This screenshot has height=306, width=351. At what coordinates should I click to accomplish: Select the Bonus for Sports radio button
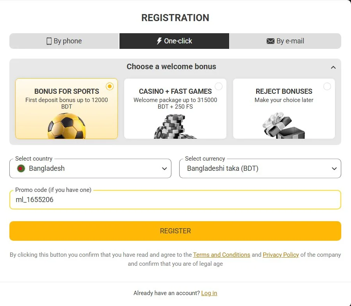coord(110,86)
